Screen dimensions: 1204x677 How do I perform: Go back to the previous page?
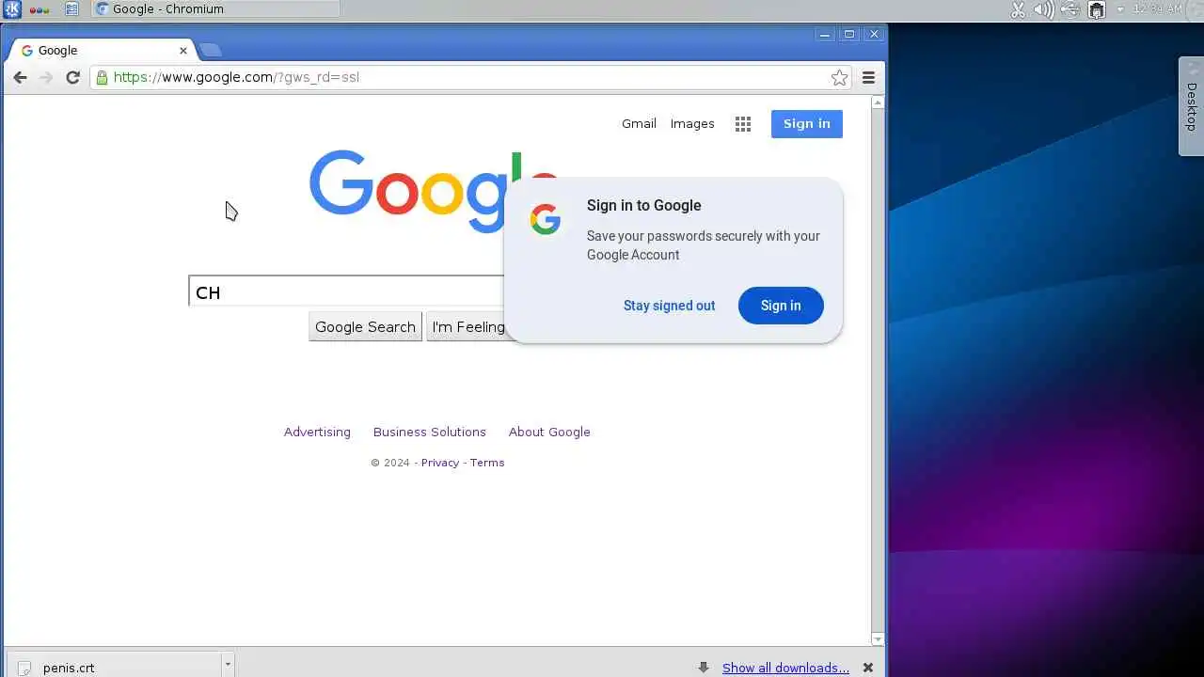coord(20,77)
